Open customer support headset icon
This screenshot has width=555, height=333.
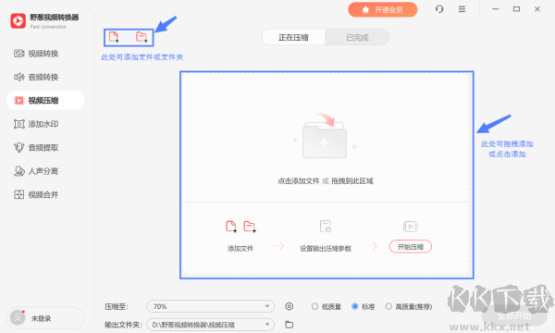pos(439,9)
